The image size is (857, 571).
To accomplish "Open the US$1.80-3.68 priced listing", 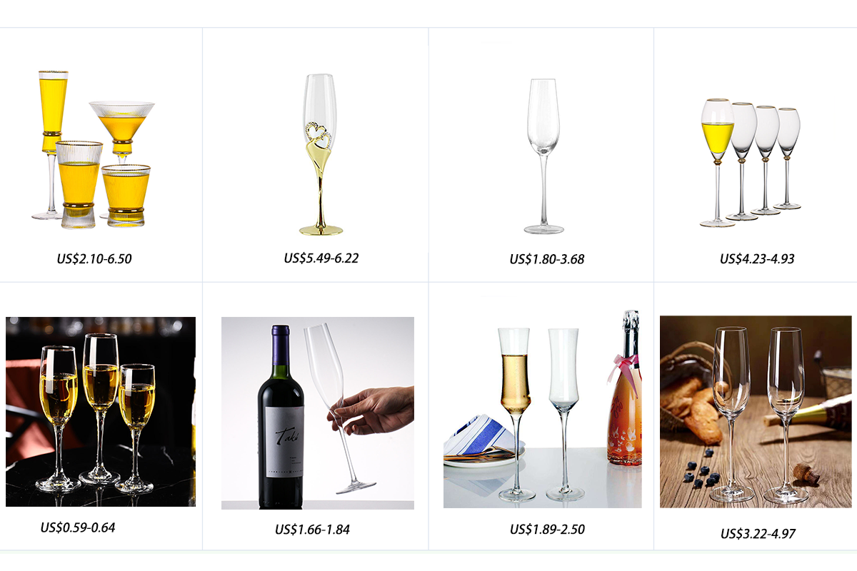I will (547, 259).
